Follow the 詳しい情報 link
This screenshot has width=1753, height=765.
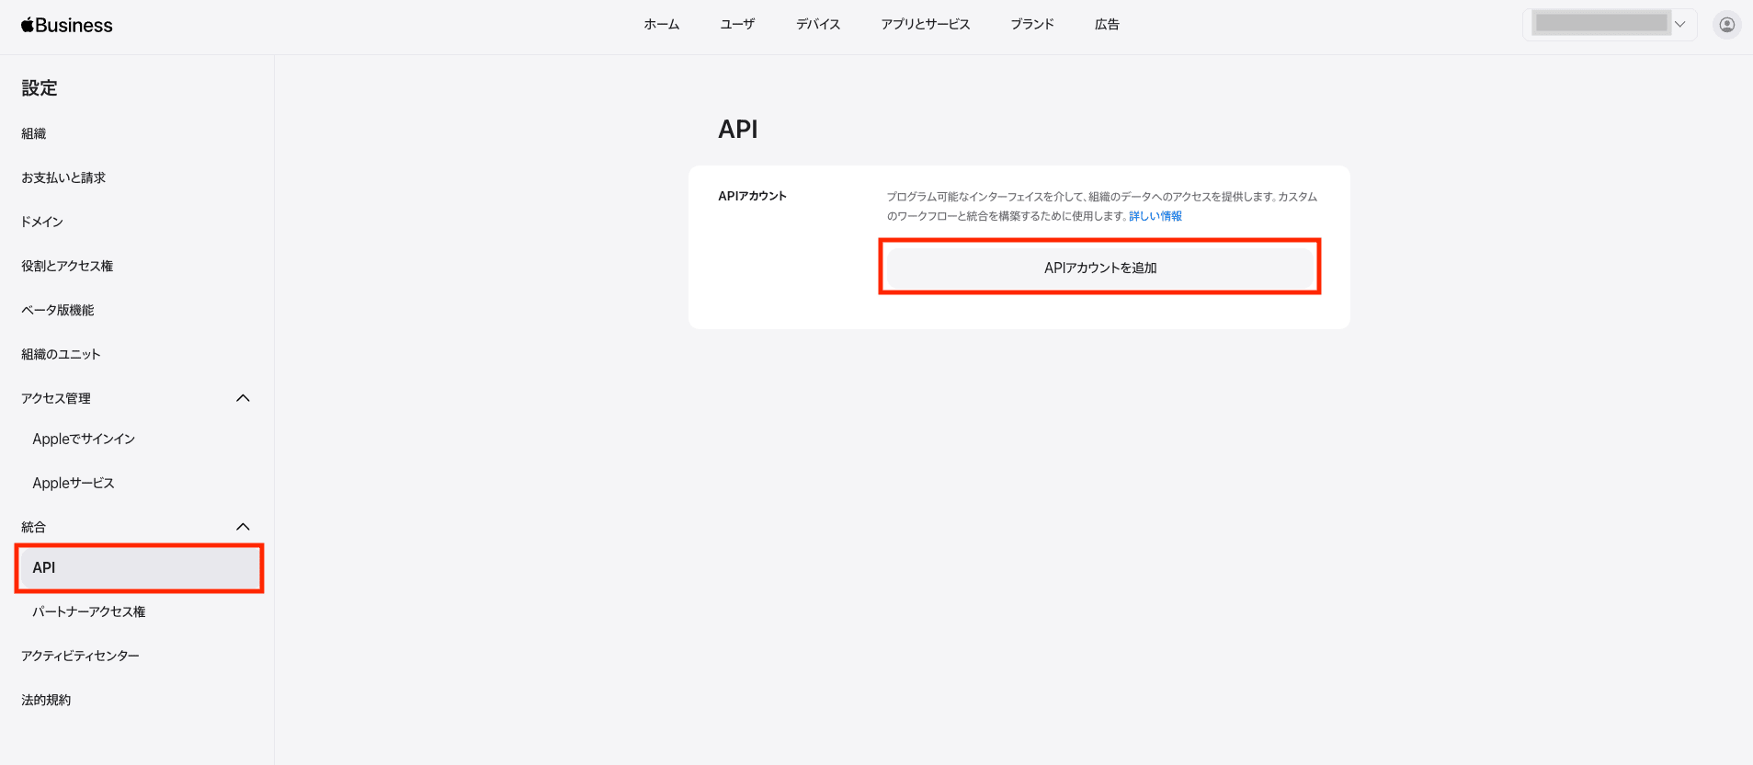click(1155, 216)
